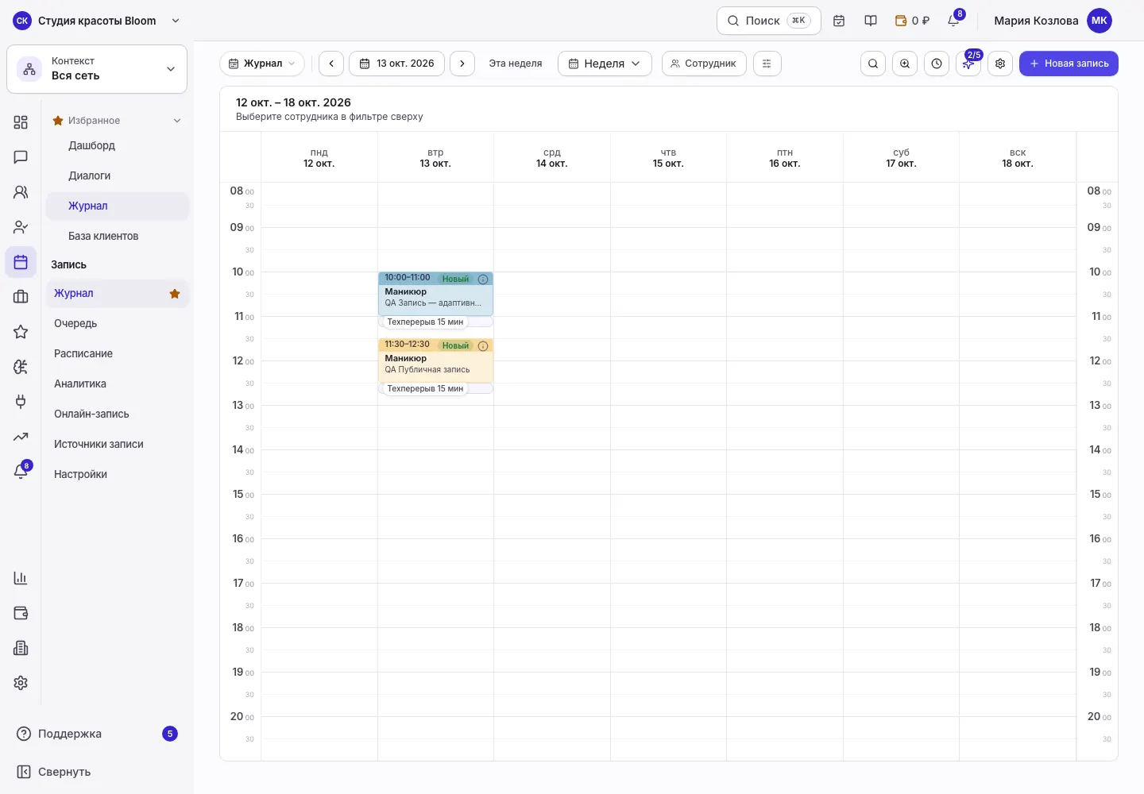Open the briefcase icon in left rail
This screenshot has height=794, width=1144.
21,297
